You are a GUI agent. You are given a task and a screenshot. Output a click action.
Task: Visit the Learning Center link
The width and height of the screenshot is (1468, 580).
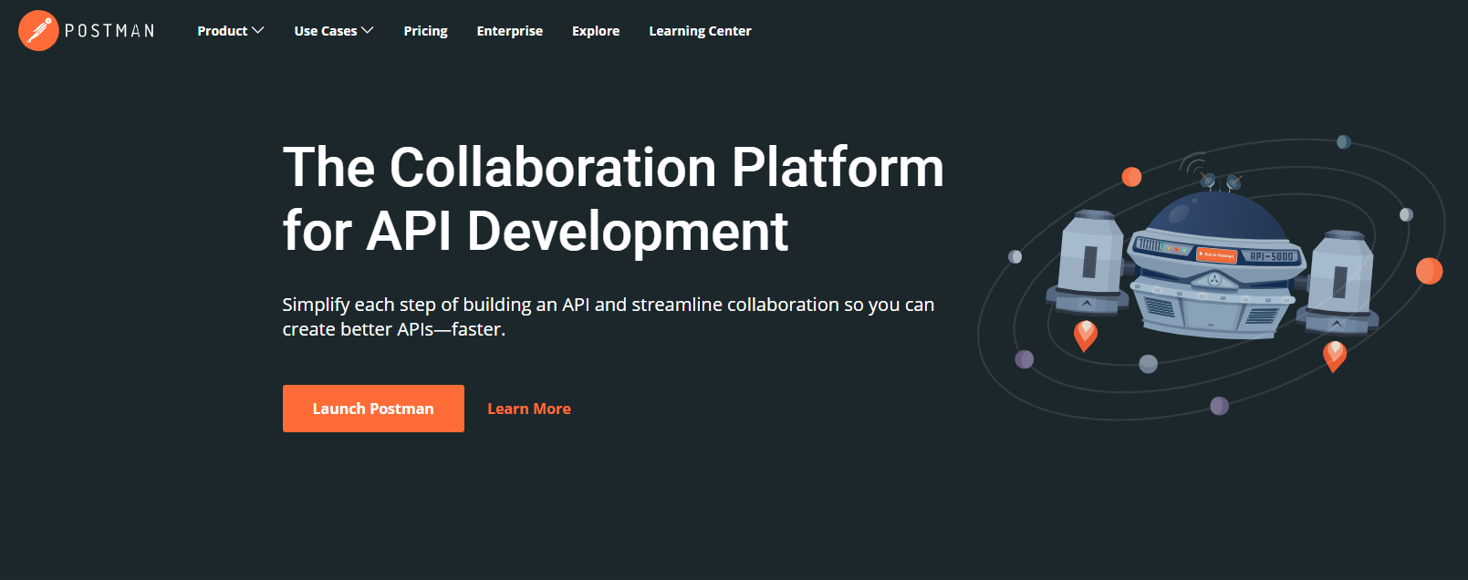pos(701,31)
